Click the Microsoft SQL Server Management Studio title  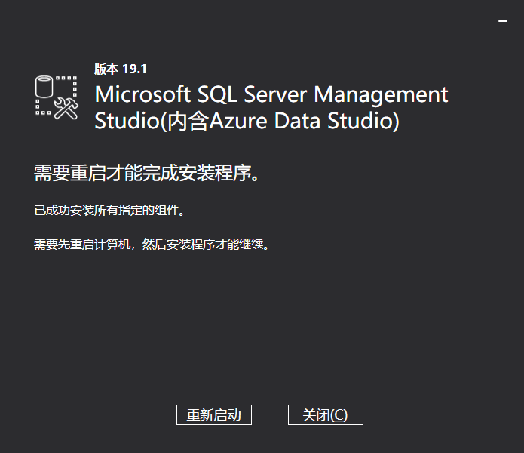click(271, 107)
